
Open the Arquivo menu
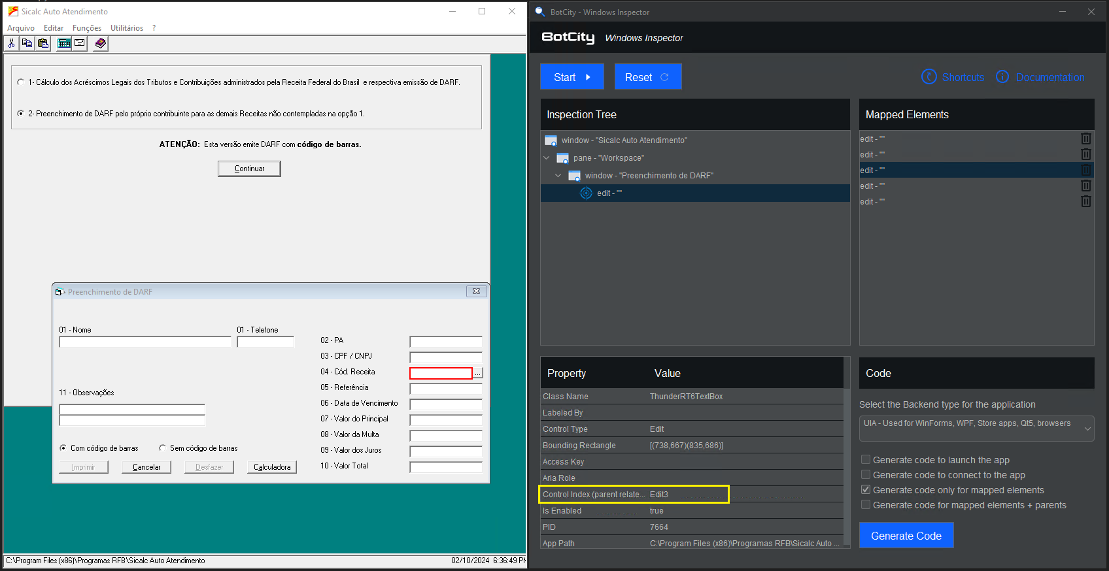click(21, 28)
